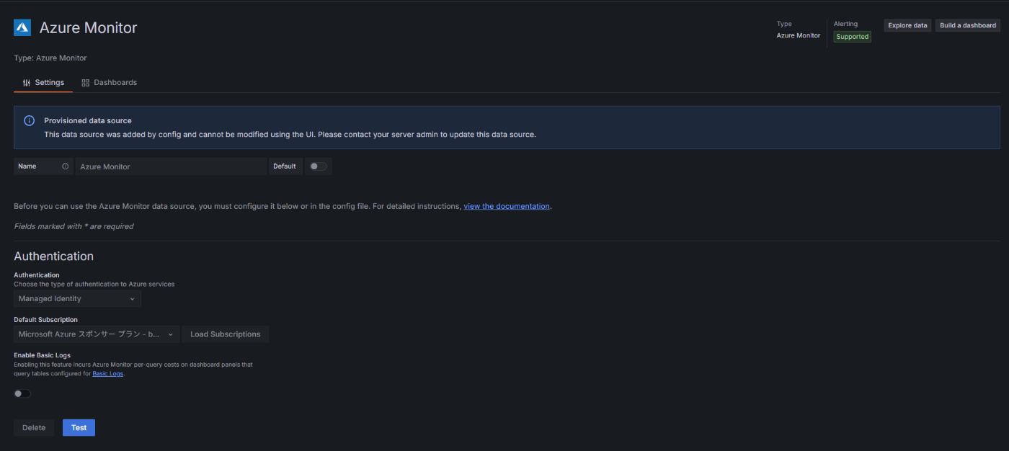Screen dimensions: 1009x451
Task: Click the Azure Monitor logo icon
Action: point(22,27)
